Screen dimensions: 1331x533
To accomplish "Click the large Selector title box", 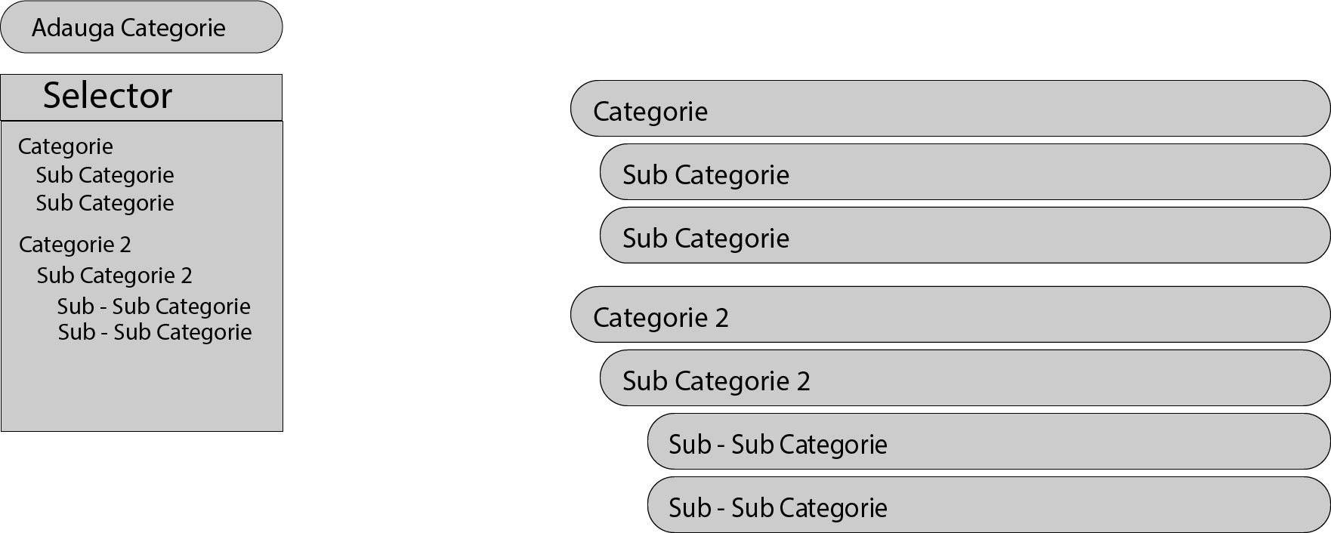I will (x=141, y=97).
